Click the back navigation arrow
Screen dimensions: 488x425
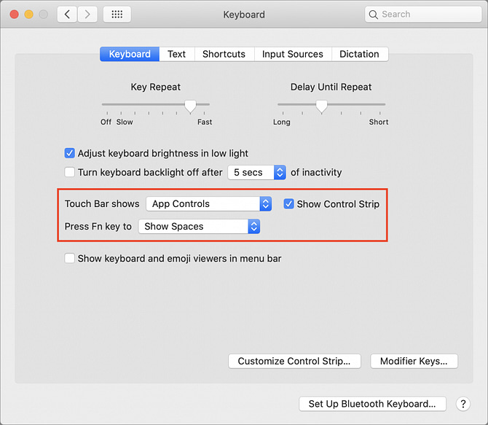point(67,14)
